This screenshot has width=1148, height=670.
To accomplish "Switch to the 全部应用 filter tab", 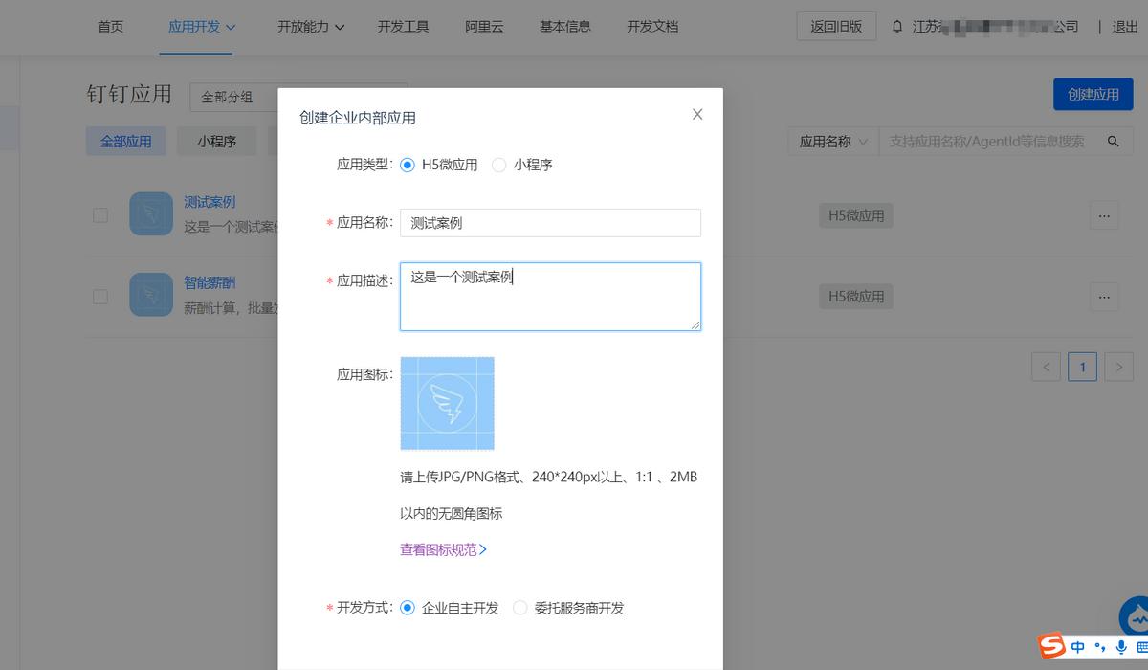I will click(126, 142).
